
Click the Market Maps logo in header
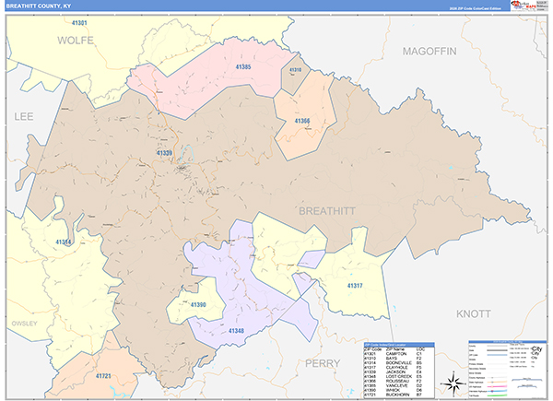point(524,6)
